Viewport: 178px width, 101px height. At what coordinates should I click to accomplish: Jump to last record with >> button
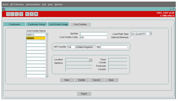point(21,14)
